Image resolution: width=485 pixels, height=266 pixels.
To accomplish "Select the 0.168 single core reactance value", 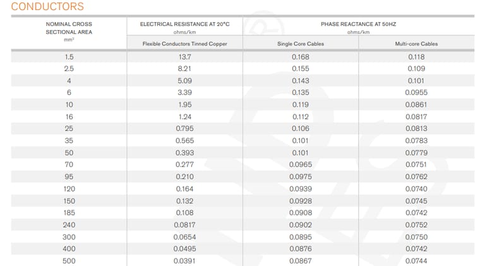I will point(301,57).
